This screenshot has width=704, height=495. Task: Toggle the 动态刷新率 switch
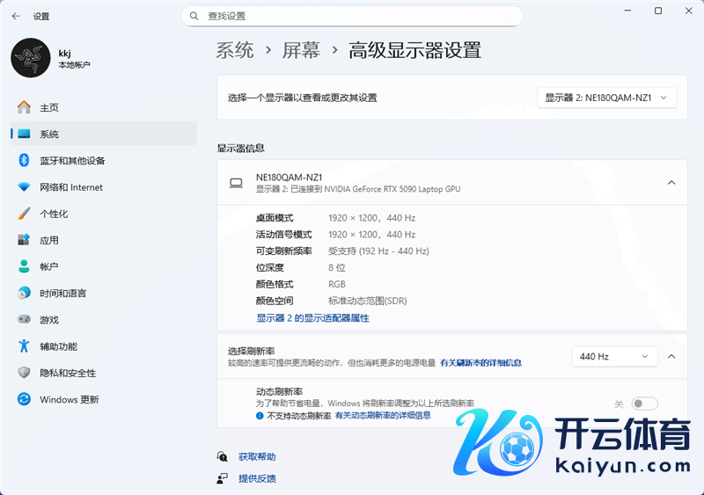tap(644, 404)
